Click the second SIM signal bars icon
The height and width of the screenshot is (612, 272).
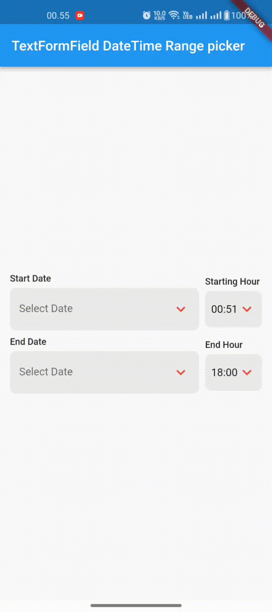click(216, 15)
